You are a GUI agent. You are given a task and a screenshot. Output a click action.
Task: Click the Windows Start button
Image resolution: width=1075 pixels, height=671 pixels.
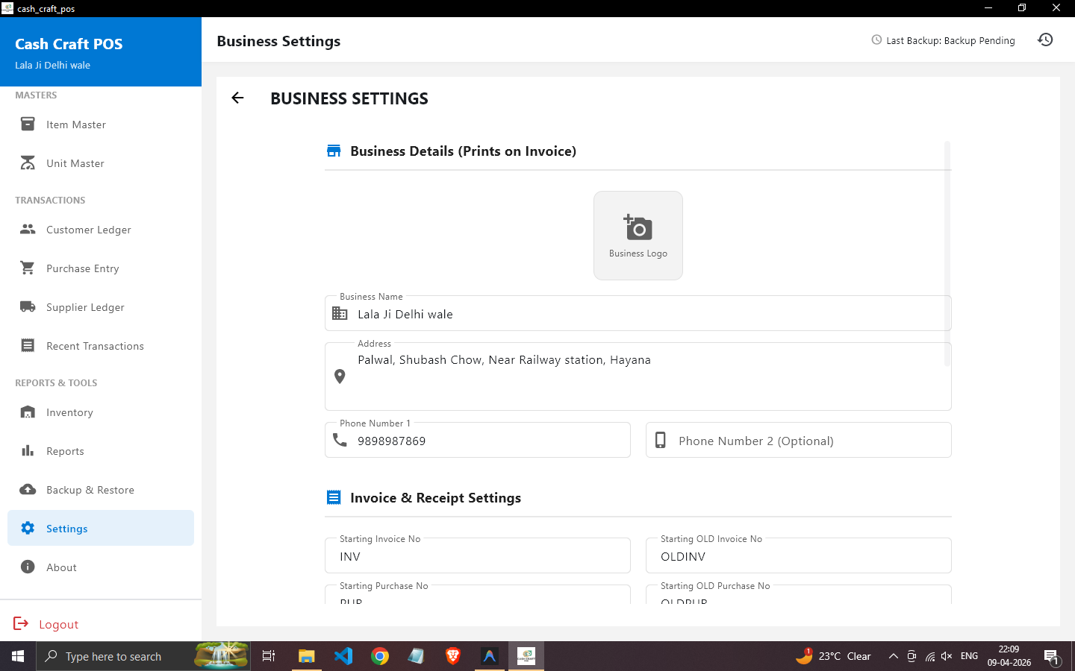18,656
